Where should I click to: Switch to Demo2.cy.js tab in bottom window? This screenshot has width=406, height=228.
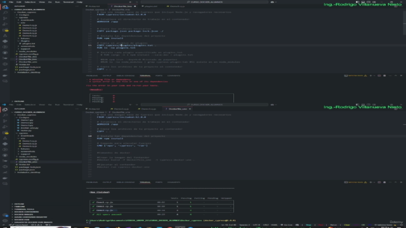click(121, 109)
